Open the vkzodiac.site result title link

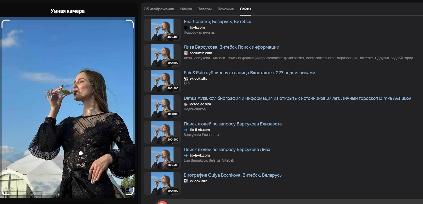297,98
